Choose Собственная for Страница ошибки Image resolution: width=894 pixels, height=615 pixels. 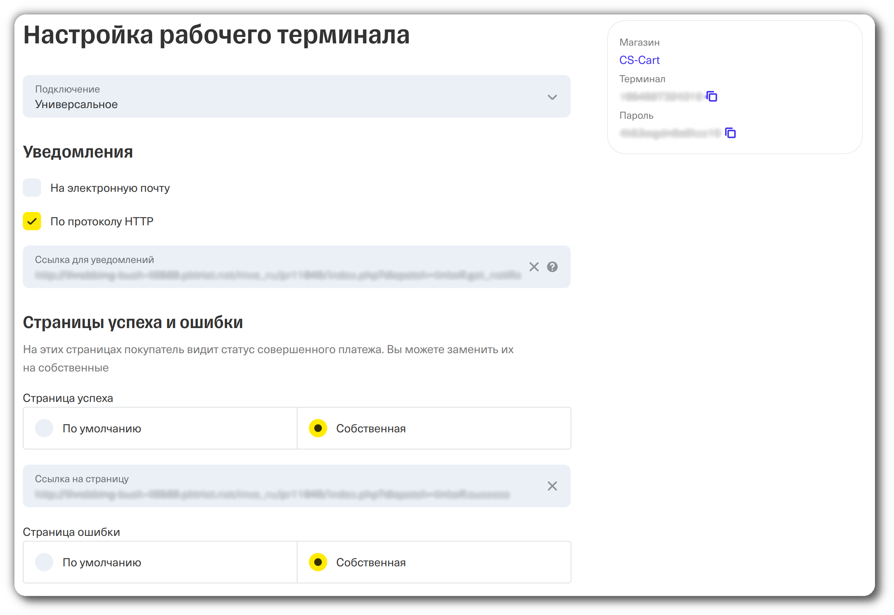point(318,562)
